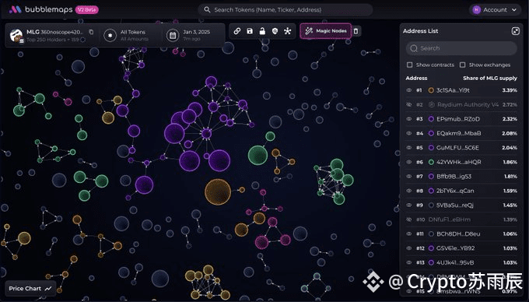Click the shield icon in toolbar
This screenshot has height=302, width=529.
[x=275, y=31]
